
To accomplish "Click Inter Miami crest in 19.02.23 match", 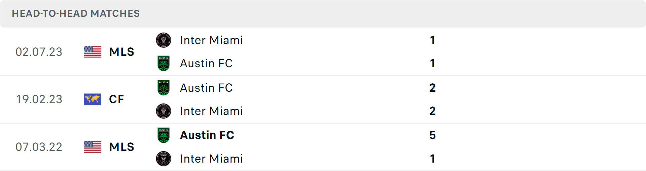I will 164,111.
